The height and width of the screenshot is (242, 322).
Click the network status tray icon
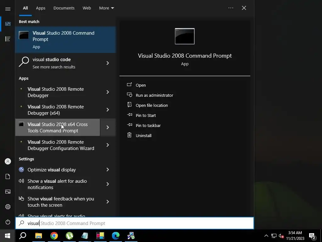pos(274,236)
